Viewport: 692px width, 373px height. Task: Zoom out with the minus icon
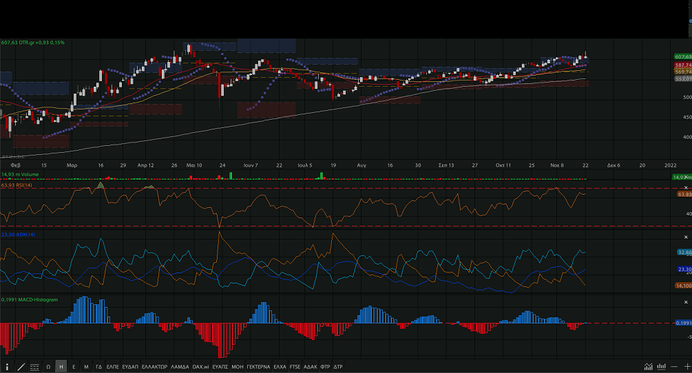click(x=674, y=367)
